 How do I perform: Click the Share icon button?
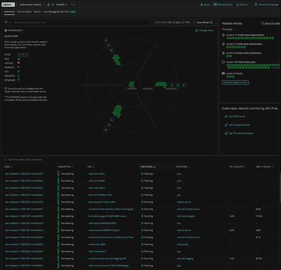click(x=205, y=5)
